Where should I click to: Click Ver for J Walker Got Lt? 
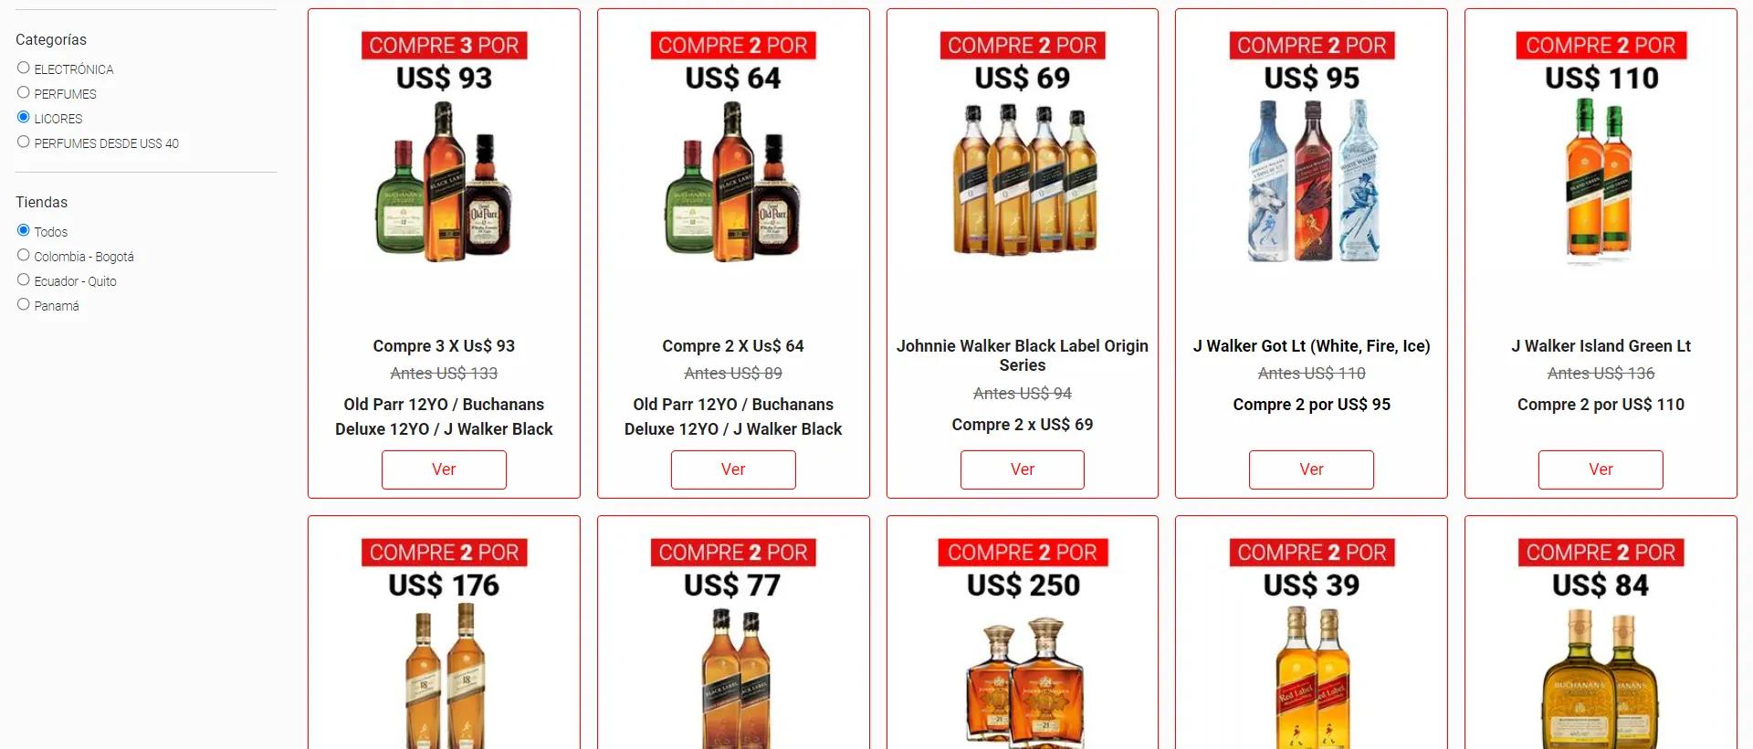(1311, 469)
